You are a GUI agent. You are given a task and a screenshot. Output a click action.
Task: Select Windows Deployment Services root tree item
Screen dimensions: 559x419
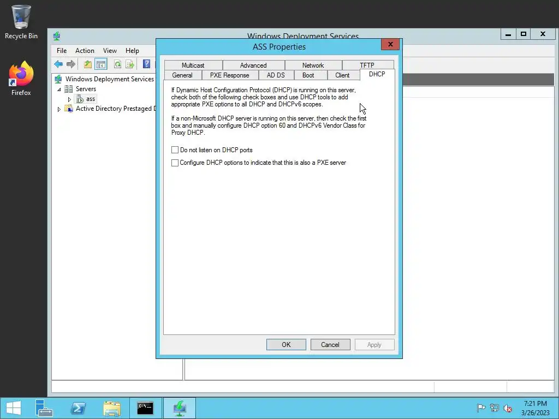(110, 79)
